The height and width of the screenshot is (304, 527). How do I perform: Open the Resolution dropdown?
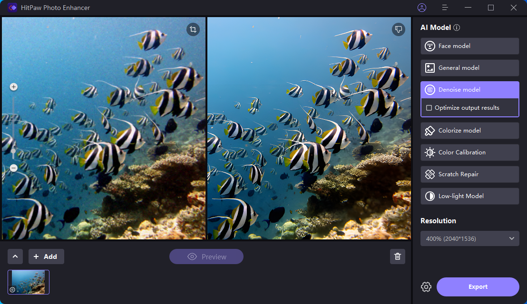click(x=469, y=238)
